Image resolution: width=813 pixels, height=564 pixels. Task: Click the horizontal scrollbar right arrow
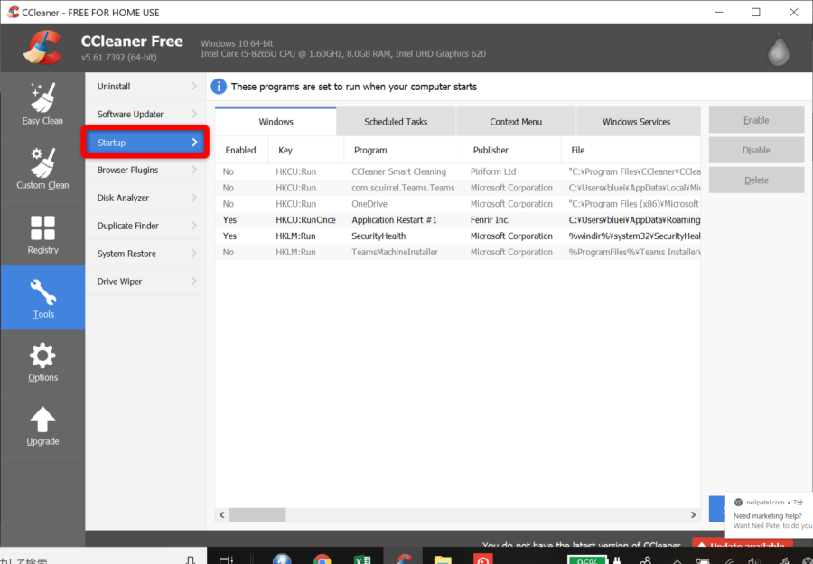693,514
